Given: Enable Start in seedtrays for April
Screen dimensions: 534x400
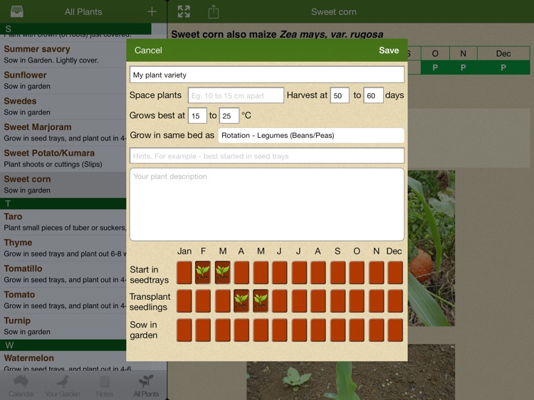Looking at the screenshot, I should [x=241, y=273].
